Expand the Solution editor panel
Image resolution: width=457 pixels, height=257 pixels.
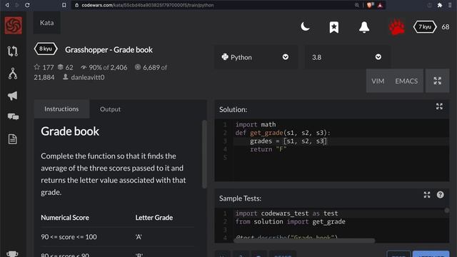(x=439, y=106)
